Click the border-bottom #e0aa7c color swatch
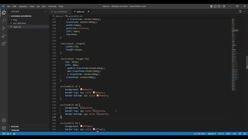The height and width of the screenshot is (139, 248). coord(98,95)
